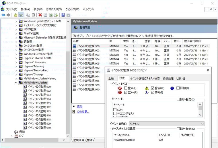Click the list icon of イベントログ監視 914 row
The width and height of the screenshot is (218, 148).
coord(74,76)
